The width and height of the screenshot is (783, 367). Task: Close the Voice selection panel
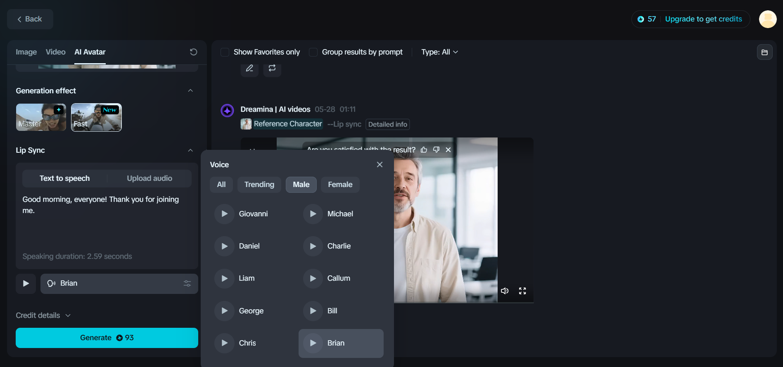tap(380, 165)
